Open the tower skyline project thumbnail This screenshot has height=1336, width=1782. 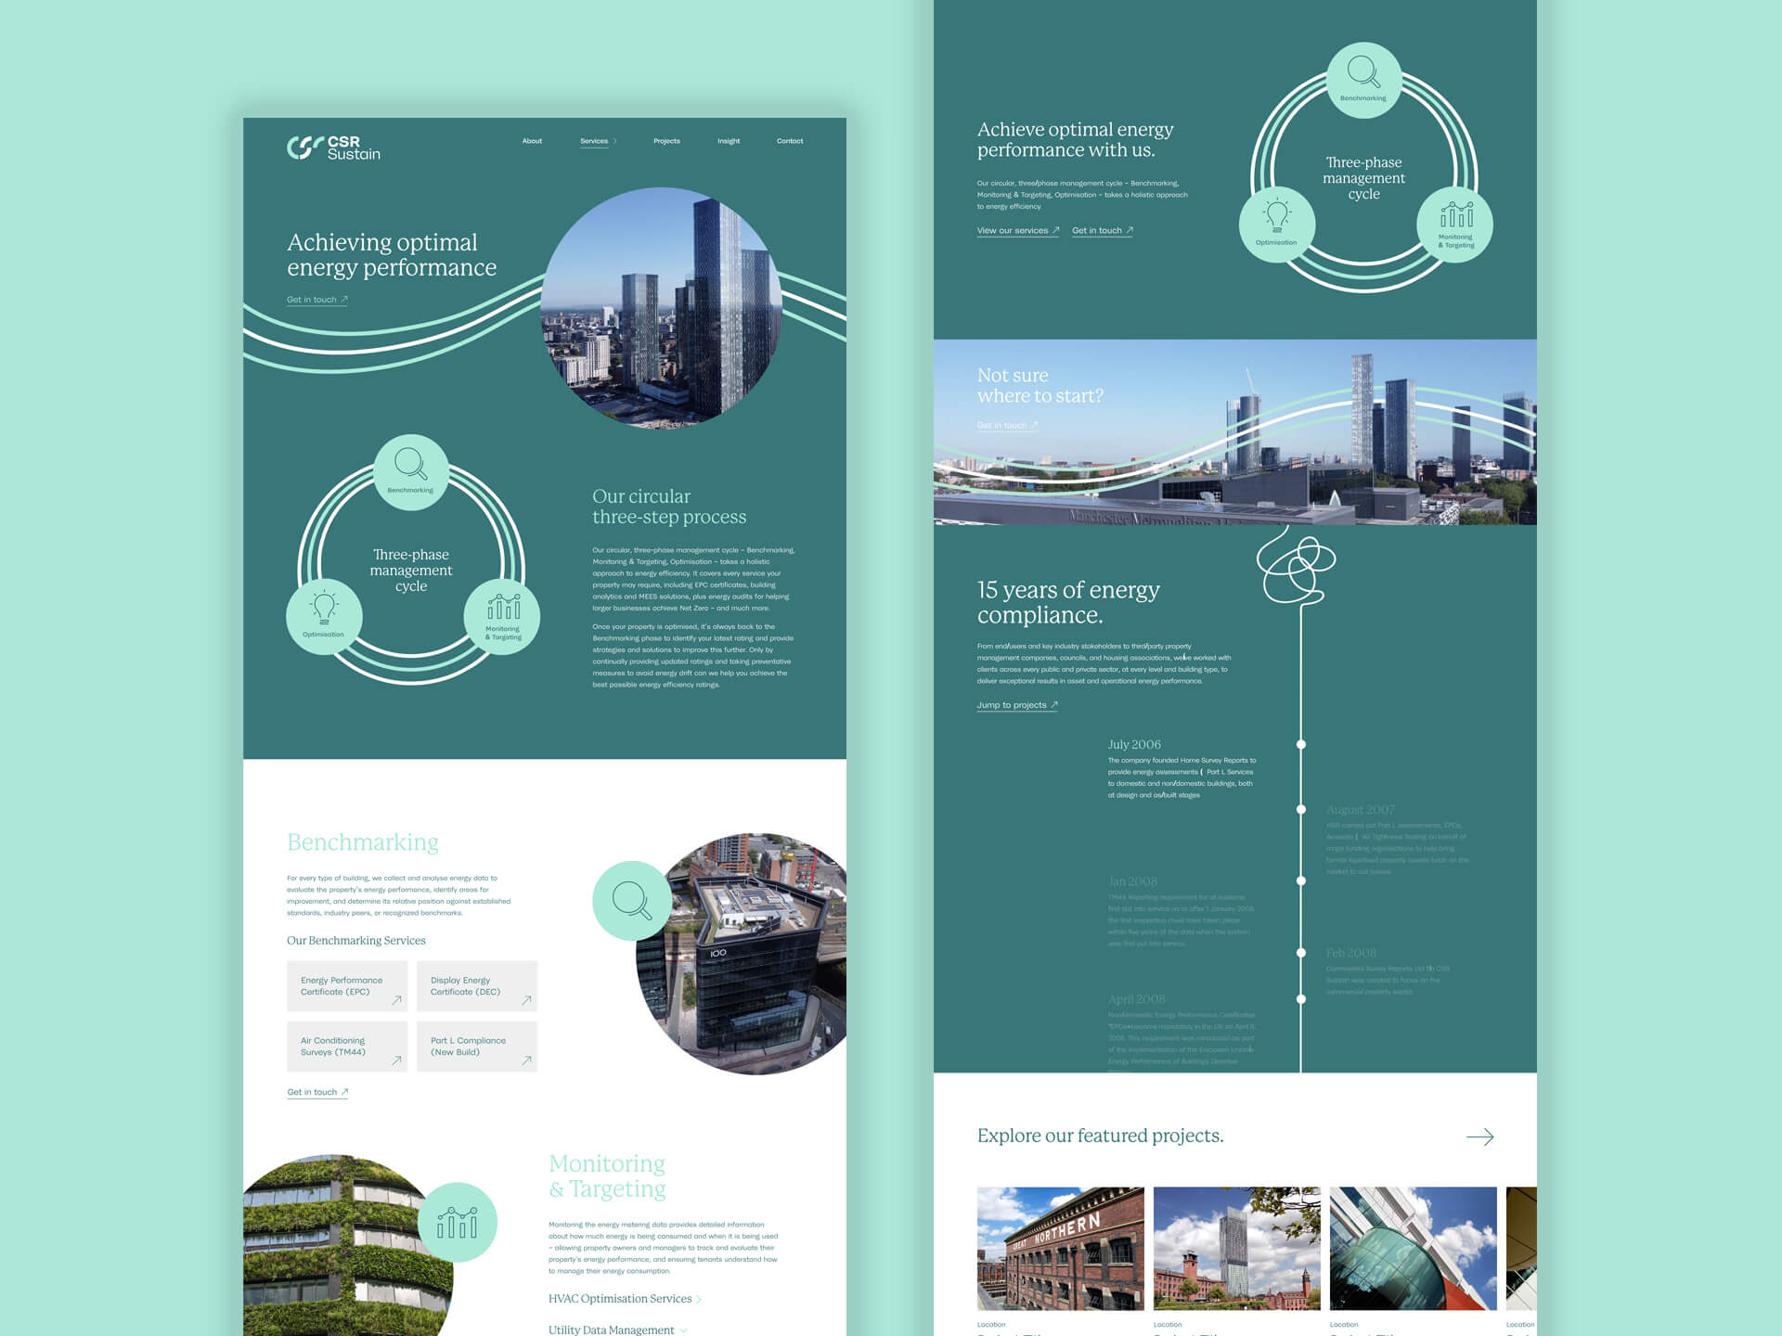click(1237, 1248)
